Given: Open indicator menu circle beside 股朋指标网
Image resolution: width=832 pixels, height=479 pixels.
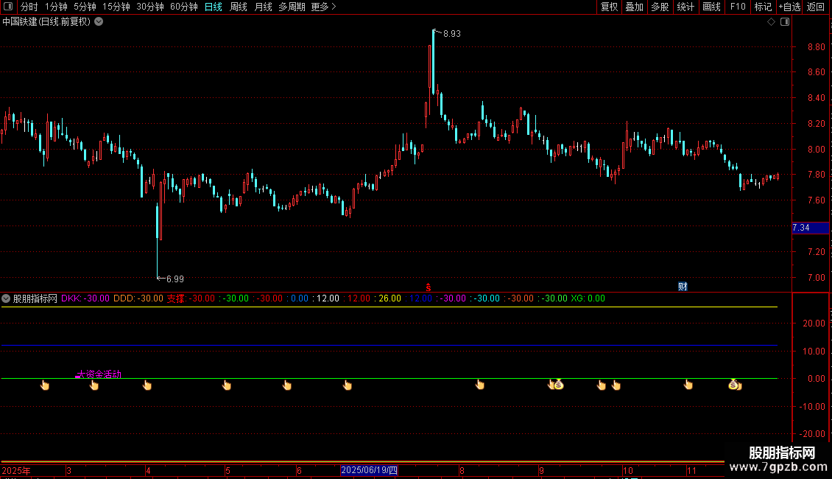Looking at the screenshot, I should pos(6,298).
